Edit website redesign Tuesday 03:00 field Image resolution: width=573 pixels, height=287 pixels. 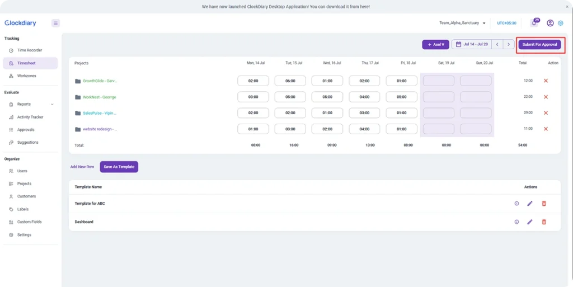(290, 129)
